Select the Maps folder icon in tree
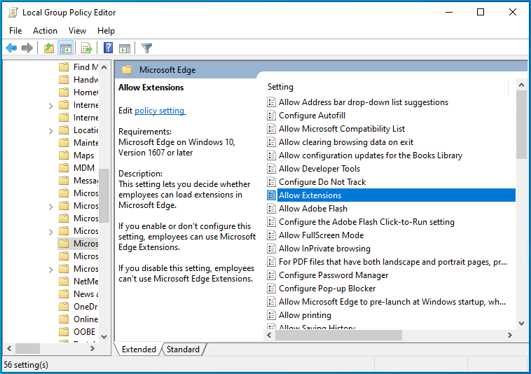Viewport: 531px width, 374px height. coord(64,155)
